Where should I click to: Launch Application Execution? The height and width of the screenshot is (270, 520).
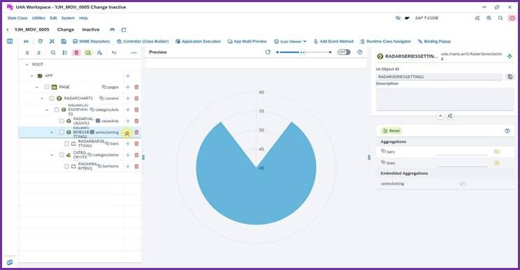(x=198, y=41)
